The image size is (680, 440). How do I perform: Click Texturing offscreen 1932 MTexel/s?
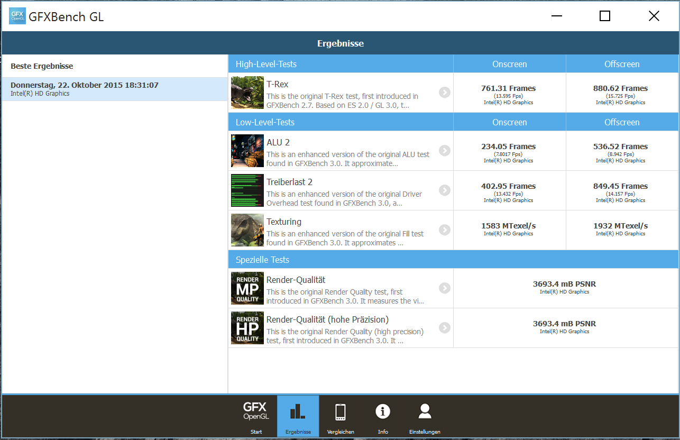[620, 226]
